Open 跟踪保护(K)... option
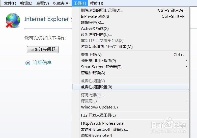This screenshot has width=197, height=138. coord(131,22)
